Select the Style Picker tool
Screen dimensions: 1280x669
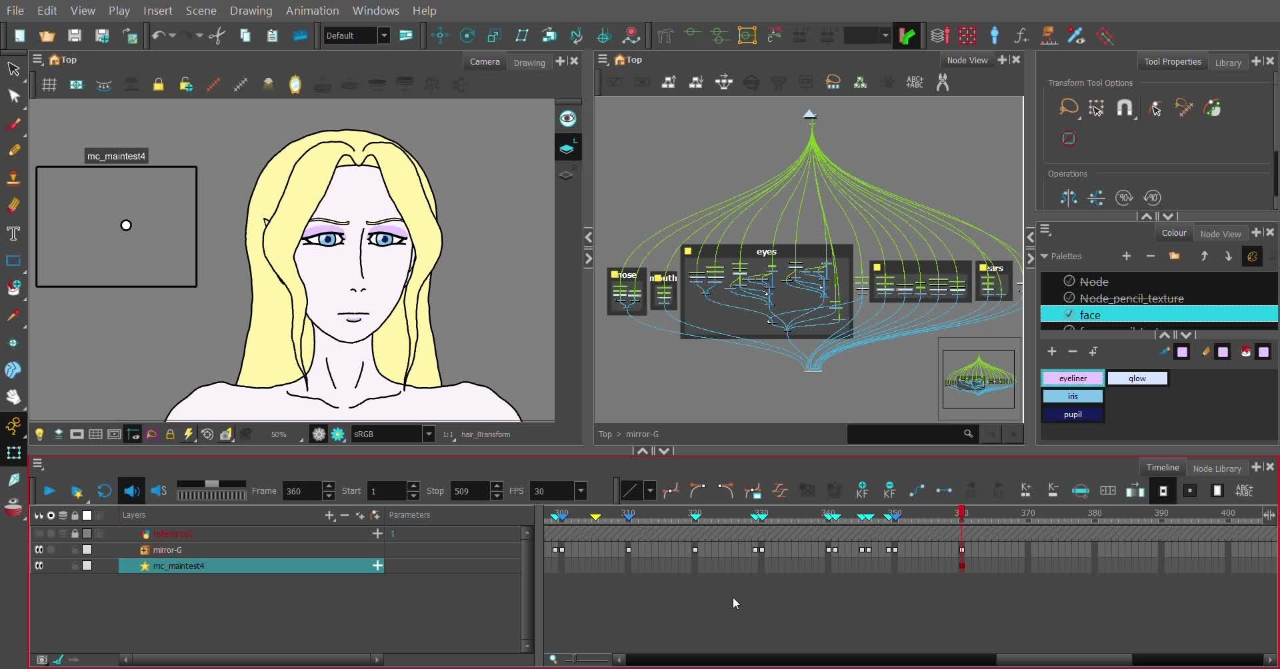tap(14, 316)
